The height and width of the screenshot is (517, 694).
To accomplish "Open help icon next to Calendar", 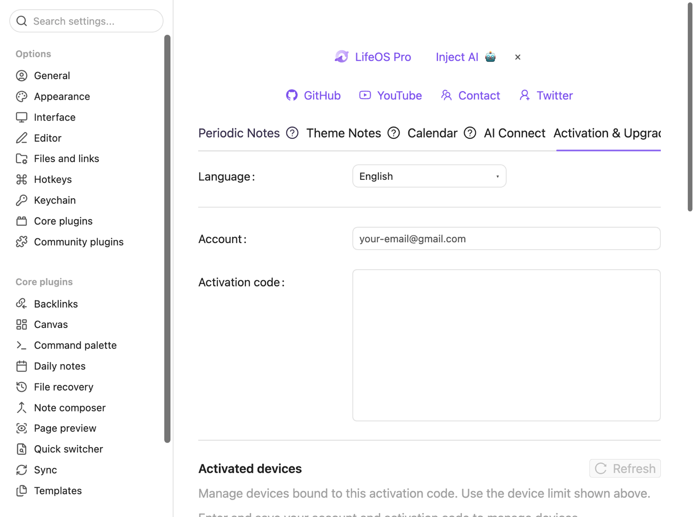I will coord(470,133).
